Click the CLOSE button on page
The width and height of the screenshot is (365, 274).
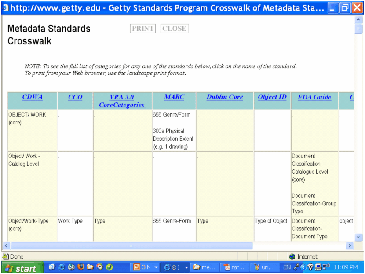[174, 29]
